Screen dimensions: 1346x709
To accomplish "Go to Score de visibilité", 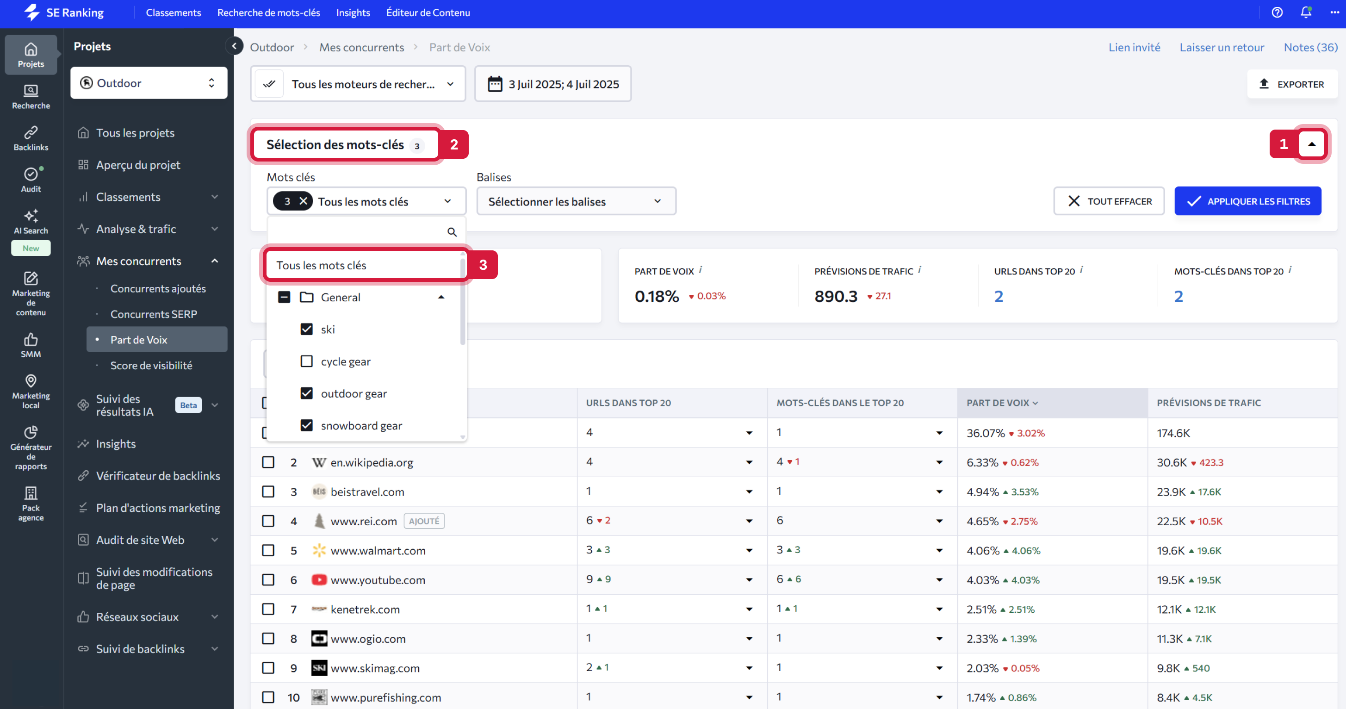I will (151, 366).
